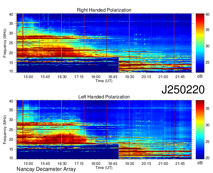
Task: Click the 15:45 time tick of the Right Handed plot
Action: click(45, 77)
